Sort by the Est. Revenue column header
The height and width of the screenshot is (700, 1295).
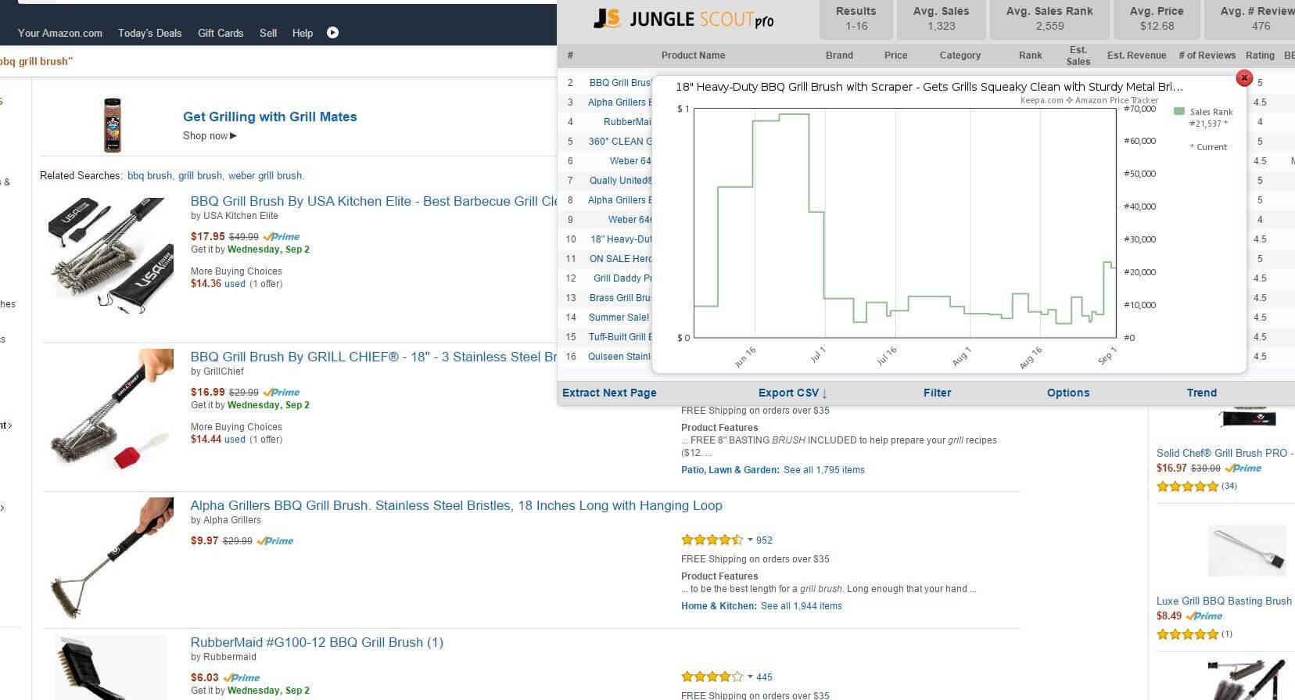coord(1136,56)
